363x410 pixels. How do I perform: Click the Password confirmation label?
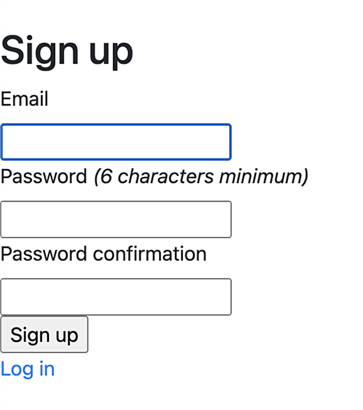[x=103, y=254]
